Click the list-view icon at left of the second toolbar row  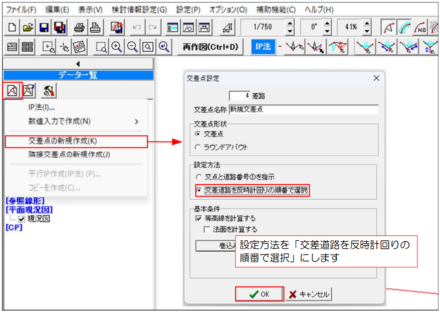(x=12, y=47)
